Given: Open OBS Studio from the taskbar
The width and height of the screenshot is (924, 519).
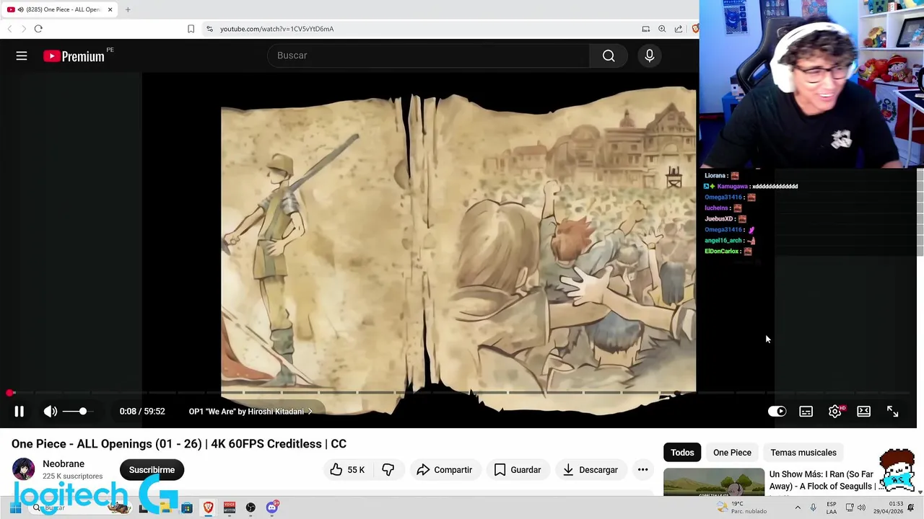Looking at the screenshot, I should [250, 507].
